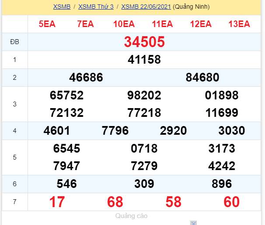Click sixth prize number 309
Image resolution: width=265 pixels, height=225 pixels.
coord(144,184)
